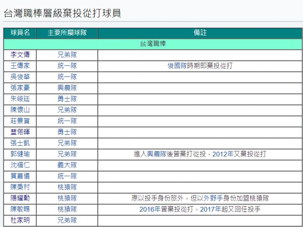This screenshot has width=303, height=227.
Task: Click 義大隊 in the 沈福仁 row
Action: (67, 165)
